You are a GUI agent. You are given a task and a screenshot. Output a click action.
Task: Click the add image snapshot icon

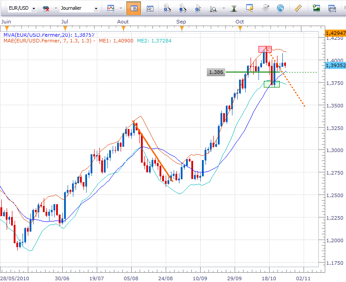(316, 8)
